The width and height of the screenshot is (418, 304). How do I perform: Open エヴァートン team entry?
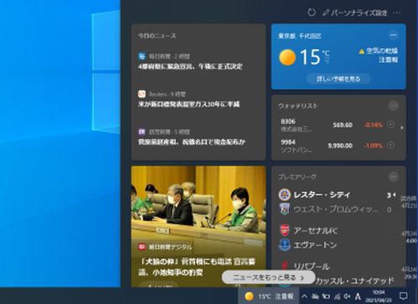[315, 245]
